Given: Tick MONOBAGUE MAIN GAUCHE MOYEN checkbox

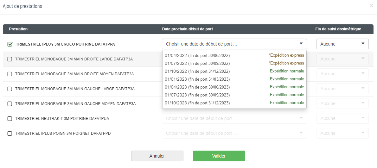Looking at the screenshot, I should [x=10, y=104].
